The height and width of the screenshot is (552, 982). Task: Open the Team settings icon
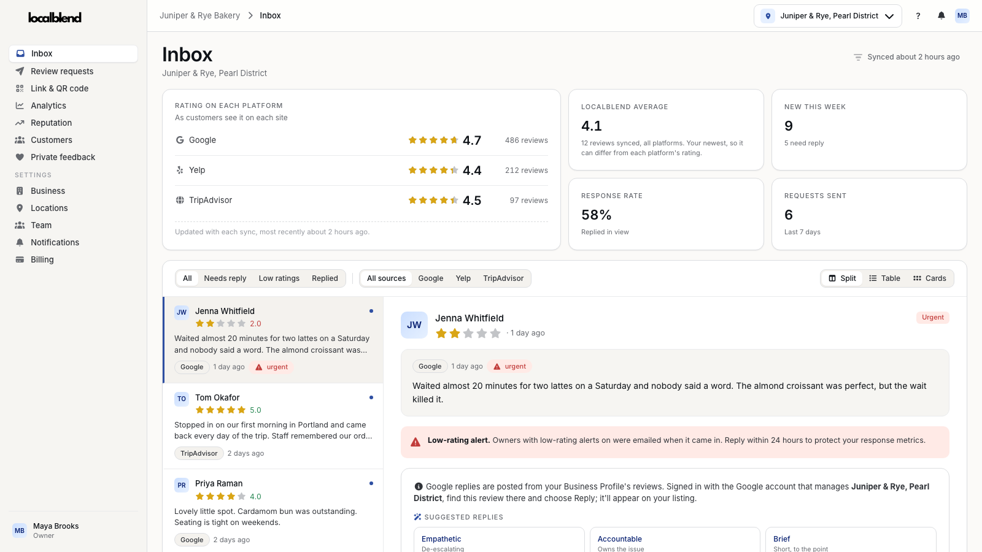(x=20, y=225)
